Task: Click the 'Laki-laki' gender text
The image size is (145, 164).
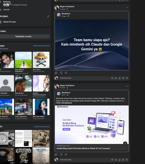Action: pyautogui.click(x=6, y=10)
